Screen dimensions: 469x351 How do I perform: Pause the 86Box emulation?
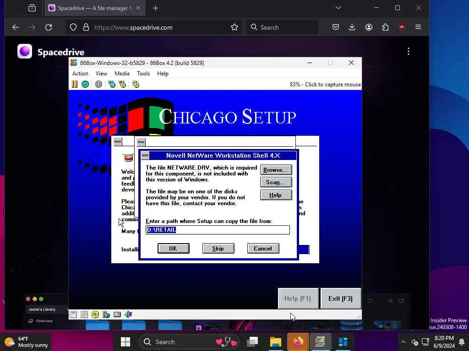click(x=75, y=85)
